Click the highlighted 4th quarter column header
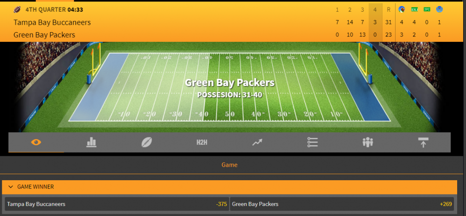 click(375, 10)
